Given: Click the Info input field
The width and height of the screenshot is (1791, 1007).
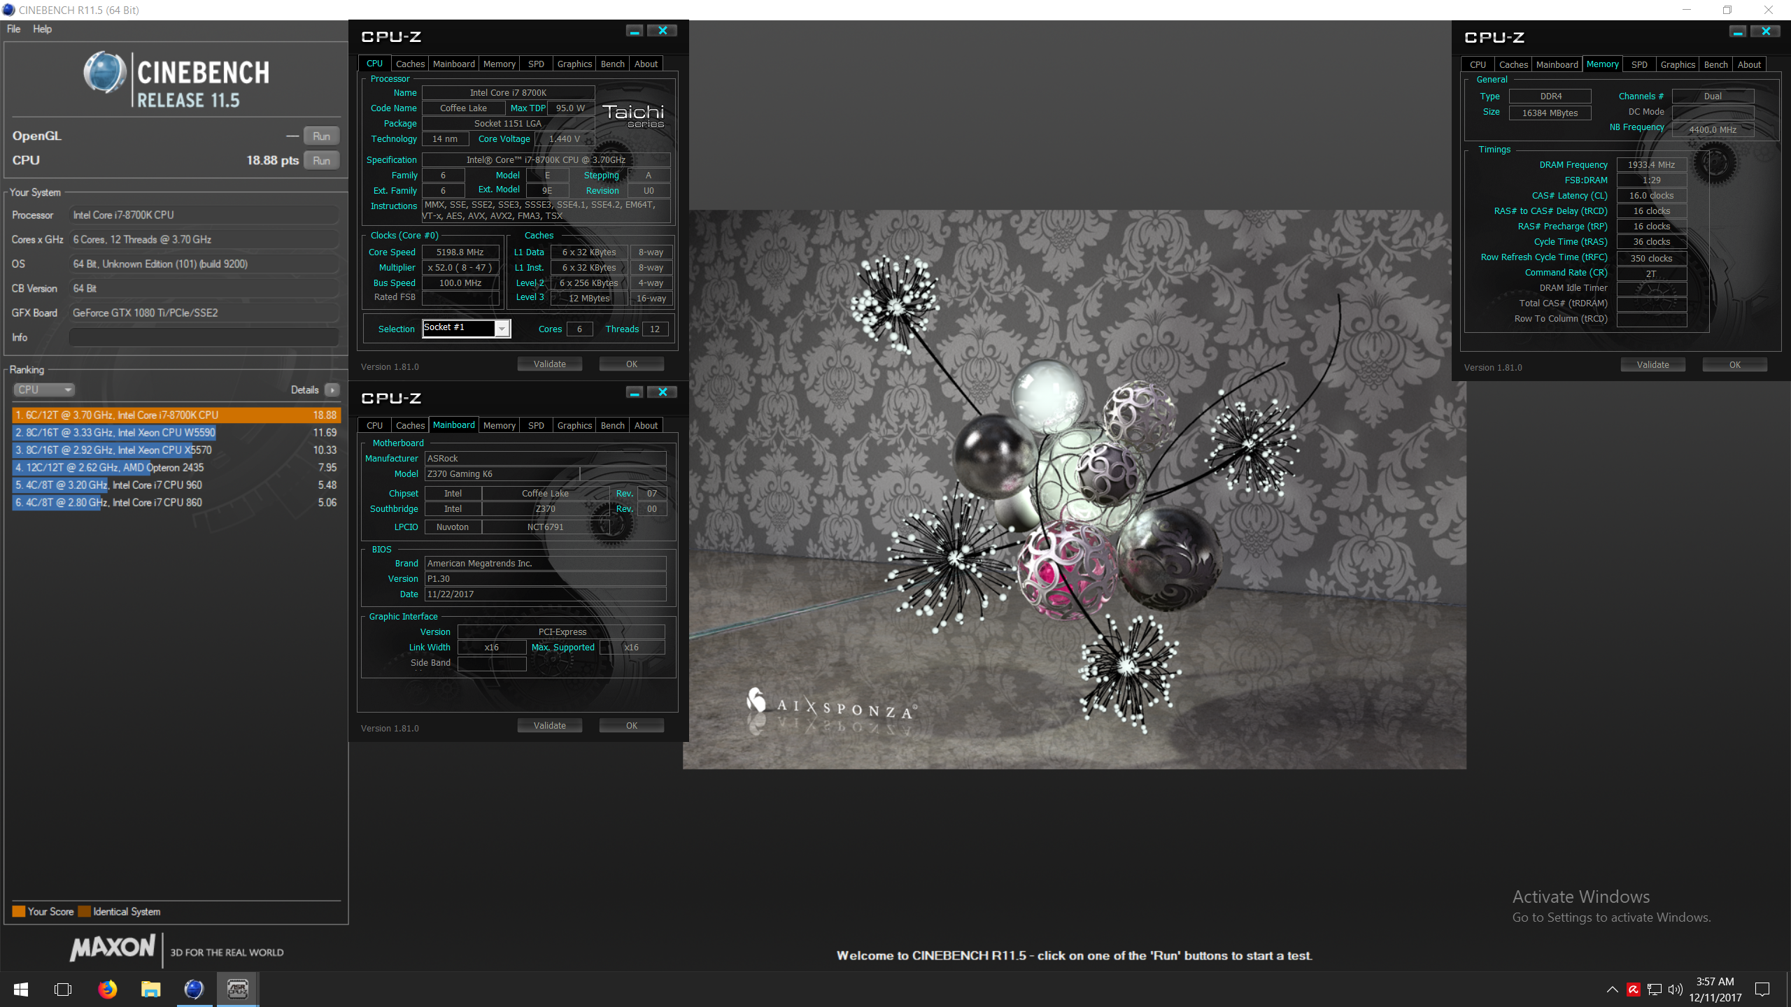Looking at the screenshot, I should pyautogui.click(x=204, y=338).
